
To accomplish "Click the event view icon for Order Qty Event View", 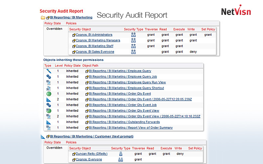I will (x=49, y=111).
